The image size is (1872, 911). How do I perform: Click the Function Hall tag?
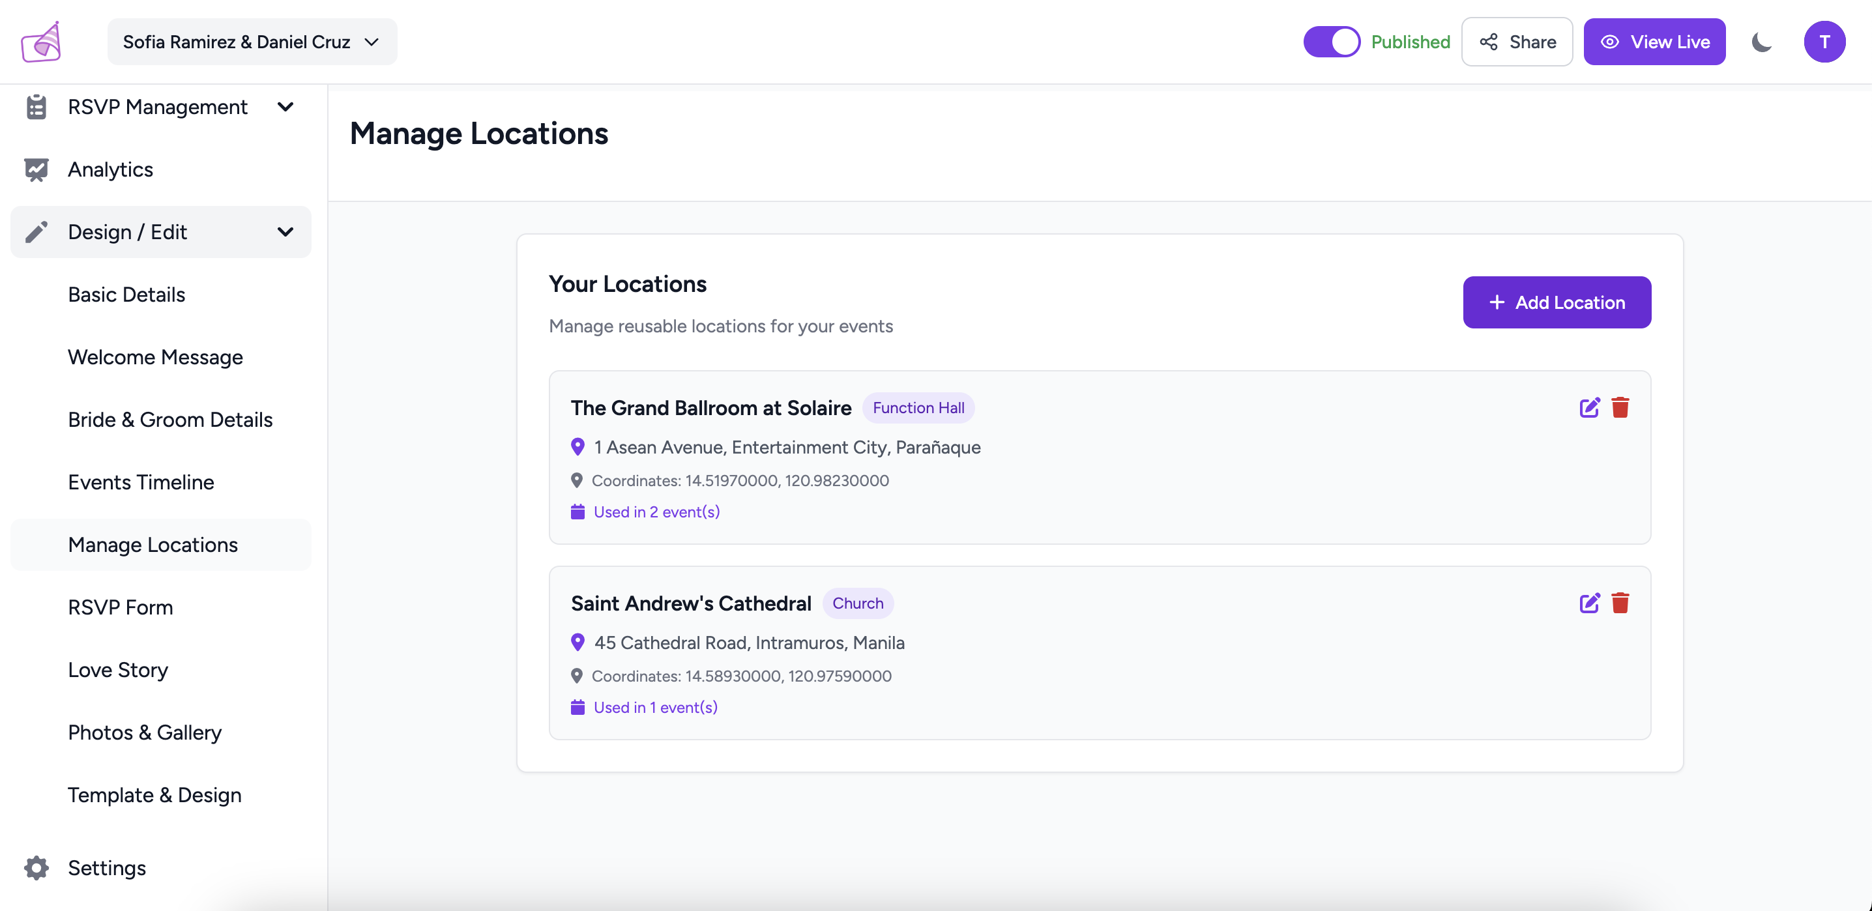(918, 407)
